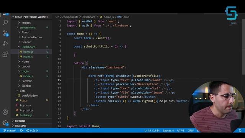Screen dimensions: 245x138
Task: Click the components breadcrumb
Action: click(x=70, y=17)
